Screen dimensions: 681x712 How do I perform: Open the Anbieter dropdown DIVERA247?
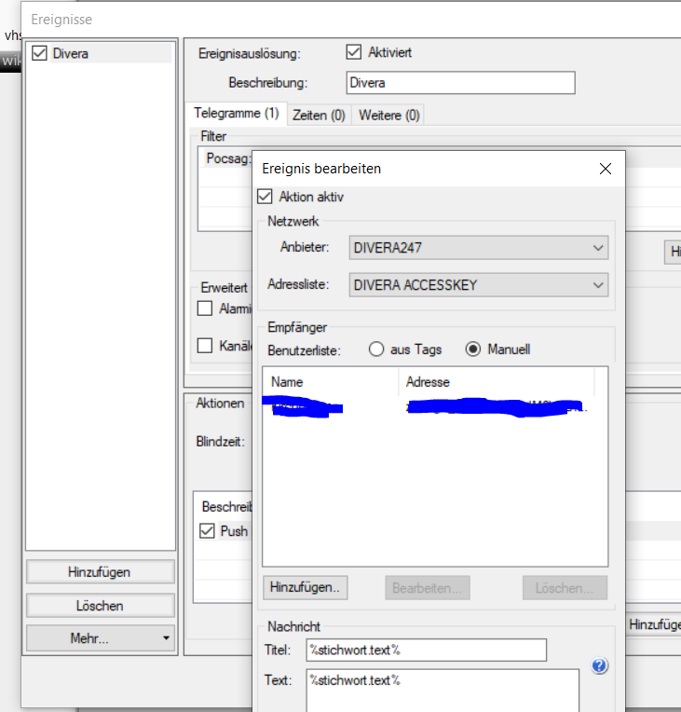(x=479, y=248)
